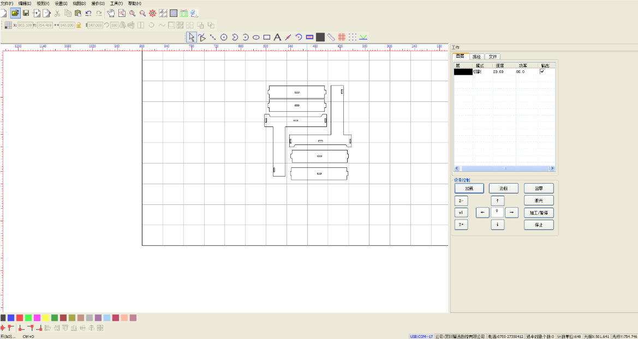Viewport: 638px width, 339px height.
Task: Select the node edit tool
Action: pyautogui.click(x=202, y=38)
